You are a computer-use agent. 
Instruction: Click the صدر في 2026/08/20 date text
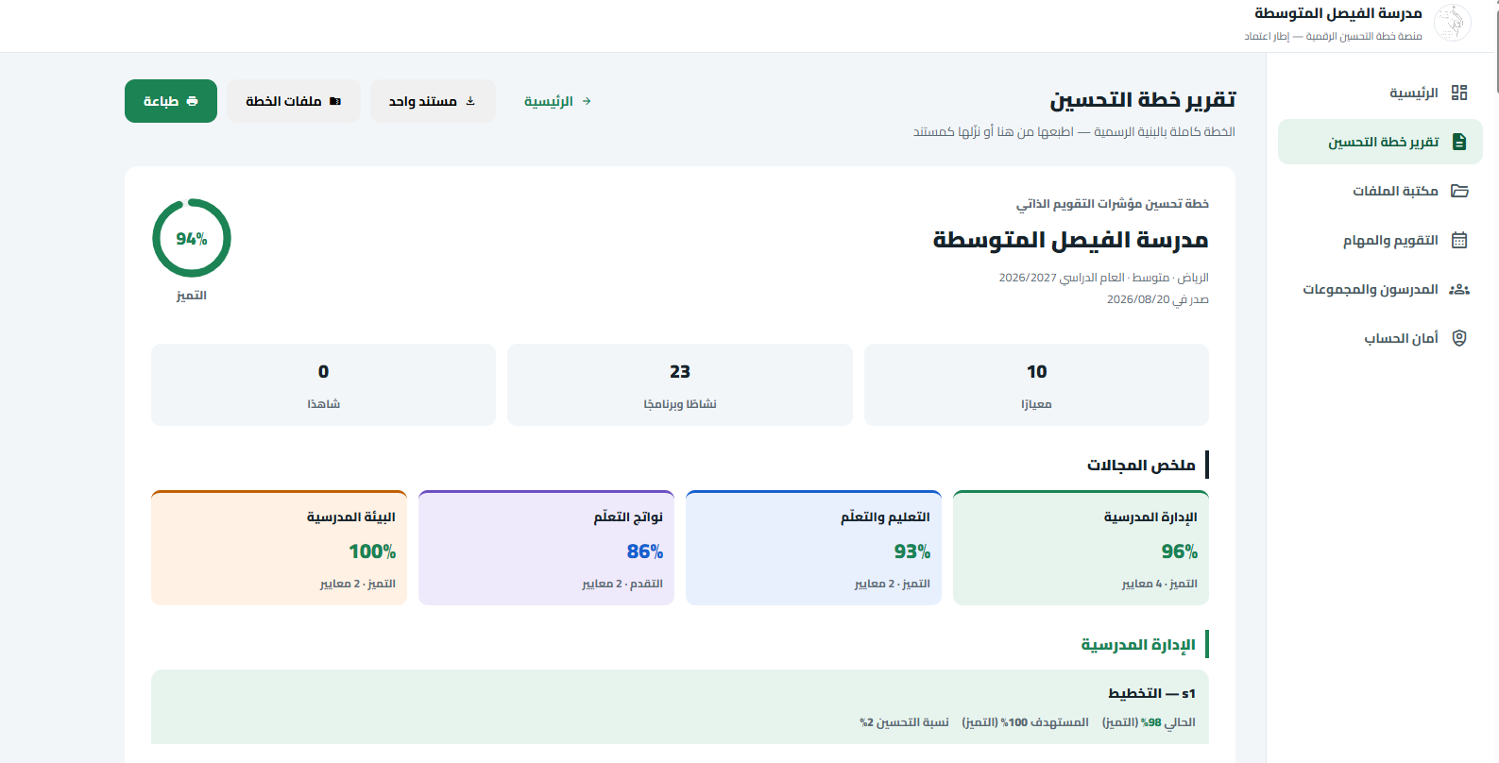tap(1157, 299)
